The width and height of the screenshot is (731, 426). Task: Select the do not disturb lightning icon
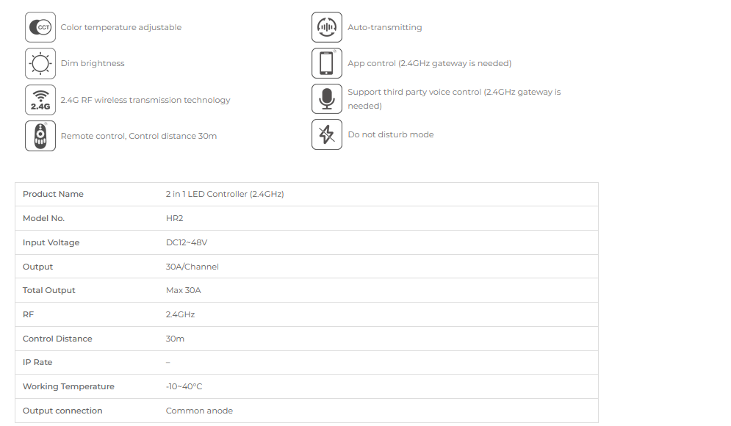point(327,134)
